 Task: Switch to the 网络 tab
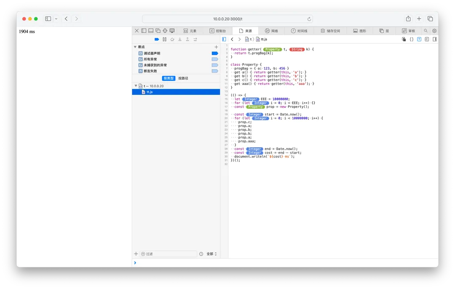pyautogui.click(x=271, y=31)
